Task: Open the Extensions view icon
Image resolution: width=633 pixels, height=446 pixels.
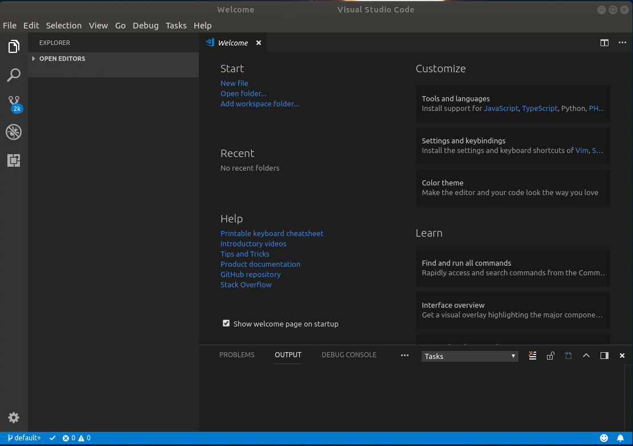Action: 14,160
